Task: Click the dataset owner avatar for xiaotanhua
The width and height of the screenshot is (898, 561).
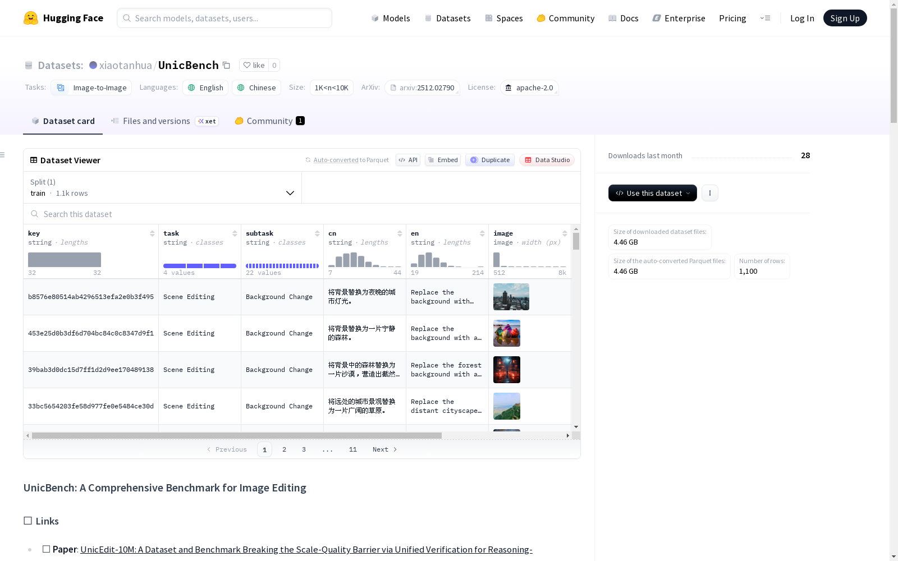Action: (x=93, y=65)
